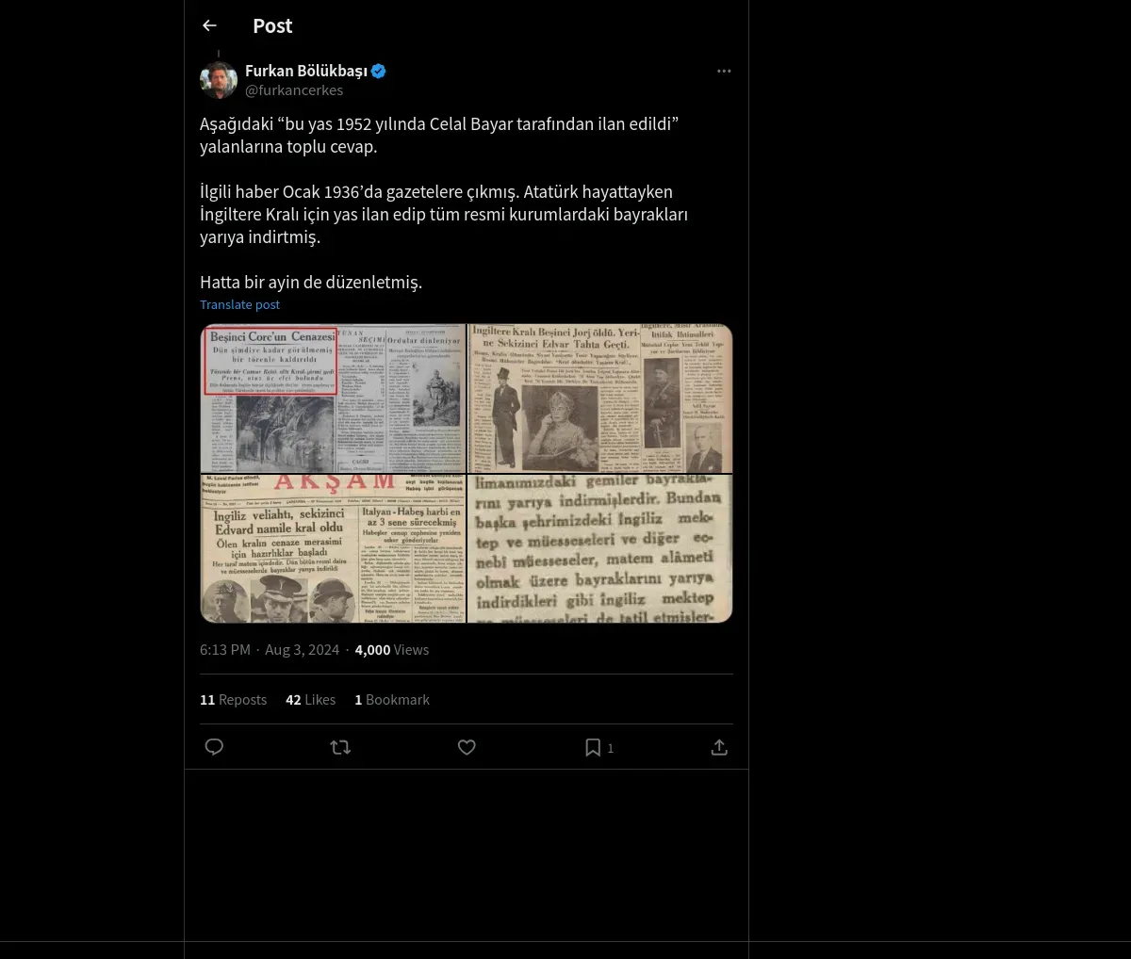Open Furkan Bölükbaşı's profile avatar

click(x=219, y=80)
